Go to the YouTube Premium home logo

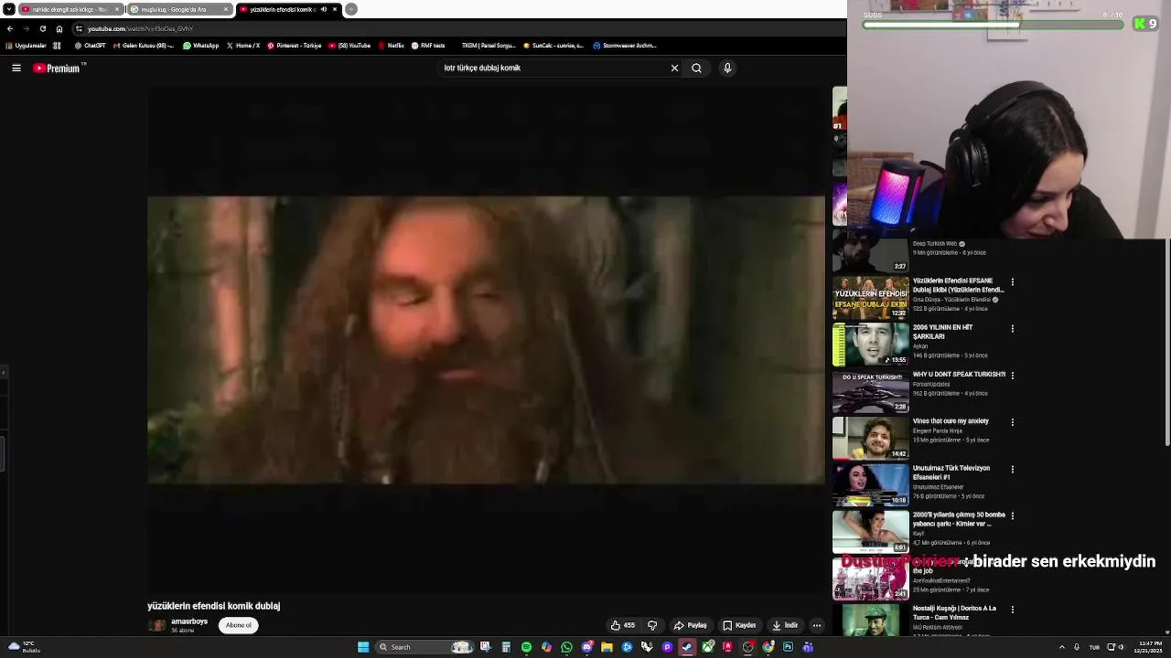coord(59,68)
